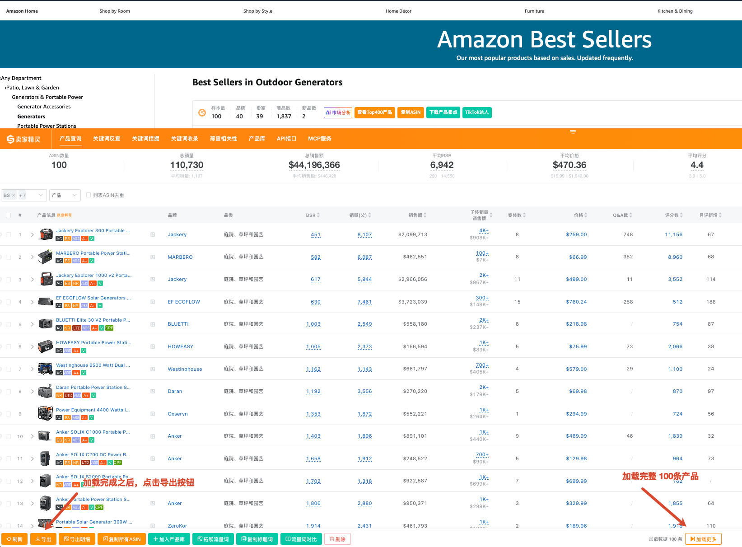Open the Generator Accessories category link

pyautogui.click(x=44, y=107)
